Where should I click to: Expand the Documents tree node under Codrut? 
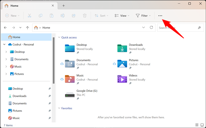click(6, 59)
